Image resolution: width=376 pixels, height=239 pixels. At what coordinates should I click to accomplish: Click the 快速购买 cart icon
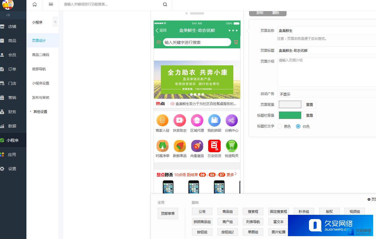tap(231, 146)
